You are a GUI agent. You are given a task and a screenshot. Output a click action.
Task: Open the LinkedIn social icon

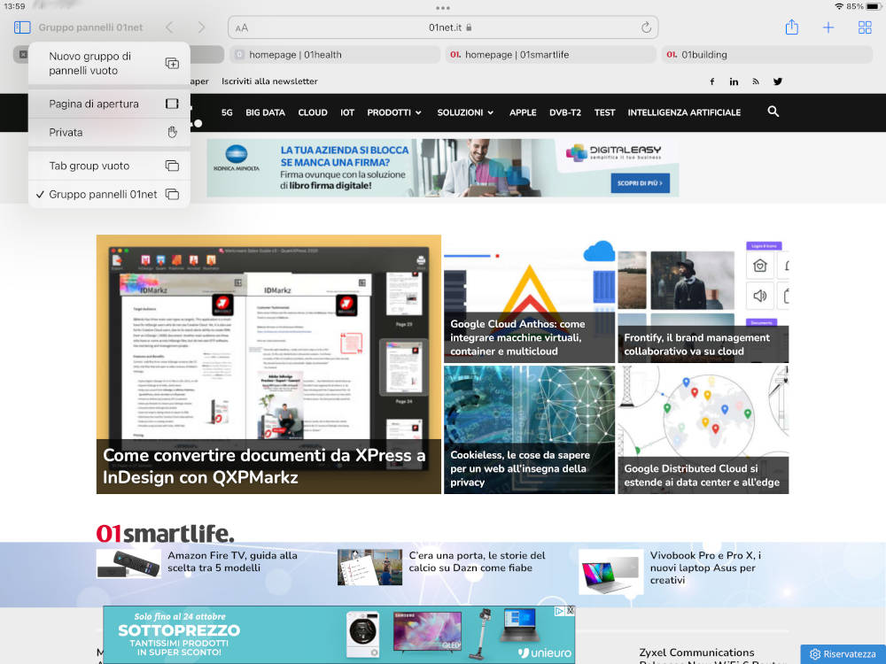[x=734, y=81]
